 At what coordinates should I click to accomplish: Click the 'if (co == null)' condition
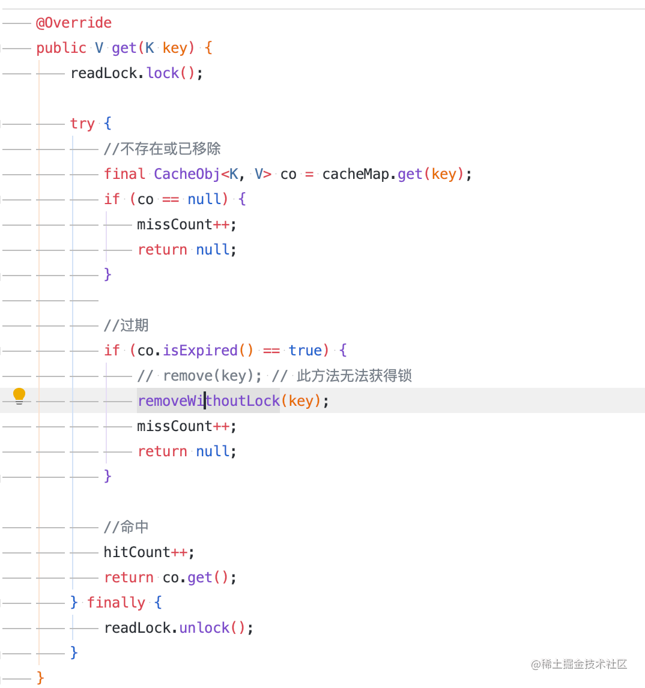pos(166,199)
